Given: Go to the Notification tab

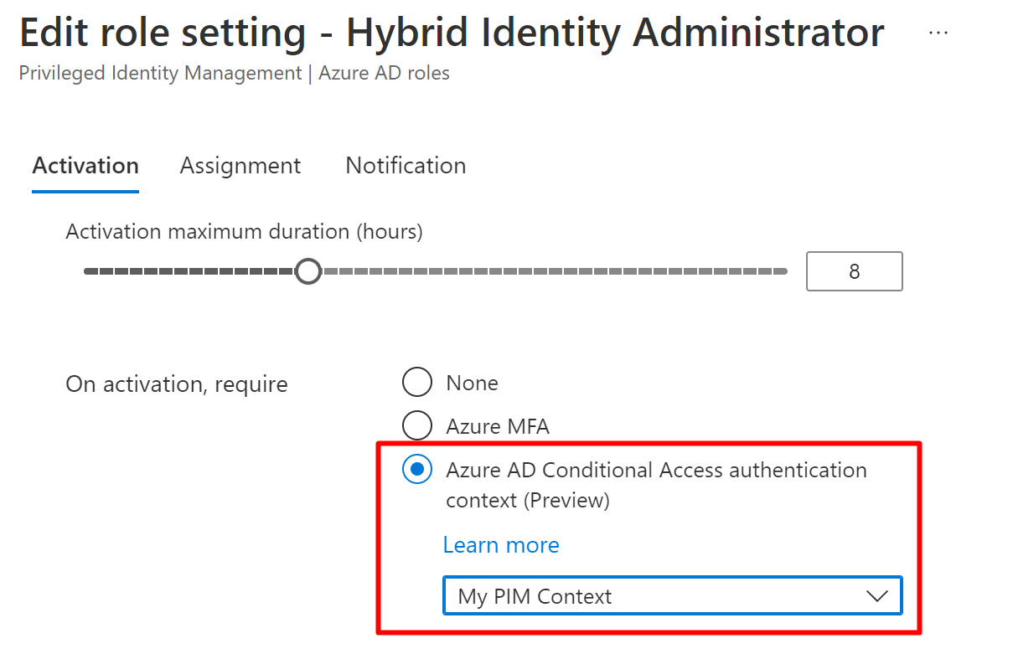Looking at the screenshot, I should pos(406,166).
